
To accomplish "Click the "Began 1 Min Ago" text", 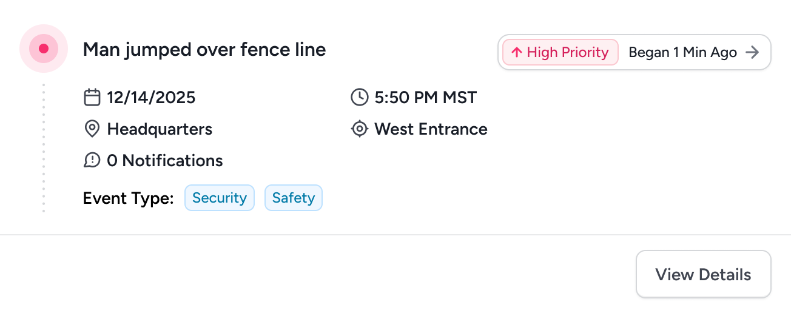I will 682,52.
